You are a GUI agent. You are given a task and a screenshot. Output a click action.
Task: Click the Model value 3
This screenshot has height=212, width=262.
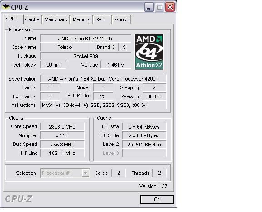103,87
